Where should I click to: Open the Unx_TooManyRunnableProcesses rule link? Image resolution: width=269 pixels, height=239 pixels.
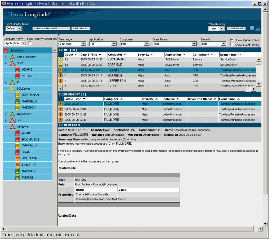(96, 185)
